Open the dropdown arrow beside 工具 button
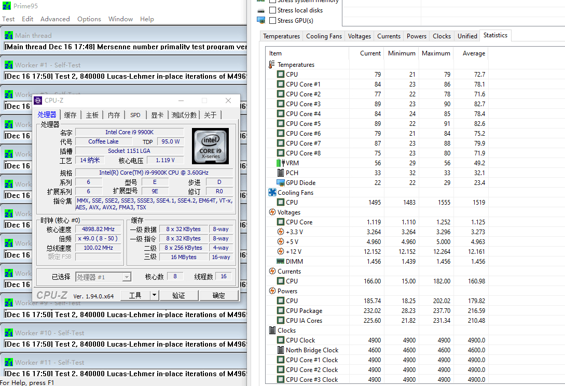 tap(154, 295)
